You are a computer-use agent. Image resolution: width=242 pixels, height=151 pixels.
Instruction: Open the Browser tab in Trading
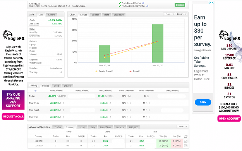68,86
